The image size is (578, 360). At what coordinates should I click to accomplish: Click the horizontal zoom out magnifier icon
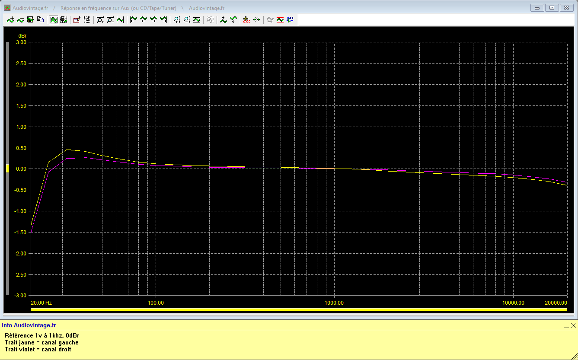(x=110, y=19)
